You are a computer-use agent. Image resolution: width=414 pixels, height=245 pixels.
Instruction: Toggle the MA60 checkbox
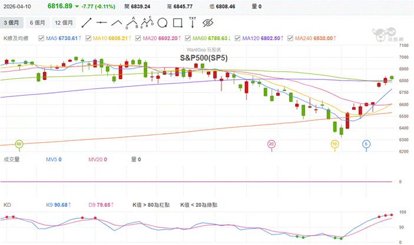coord(188,38)
